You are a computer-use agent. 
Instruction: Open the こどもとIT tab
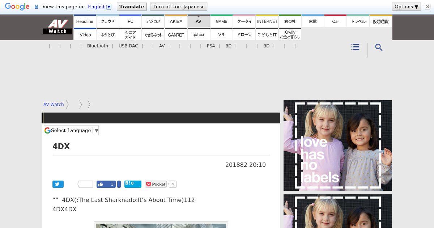tap(267, 34)
